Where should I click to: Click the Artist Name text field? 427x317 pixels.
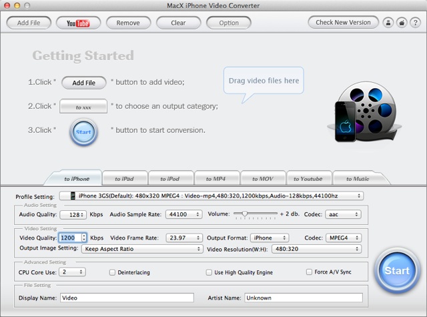tap(304, 298)
